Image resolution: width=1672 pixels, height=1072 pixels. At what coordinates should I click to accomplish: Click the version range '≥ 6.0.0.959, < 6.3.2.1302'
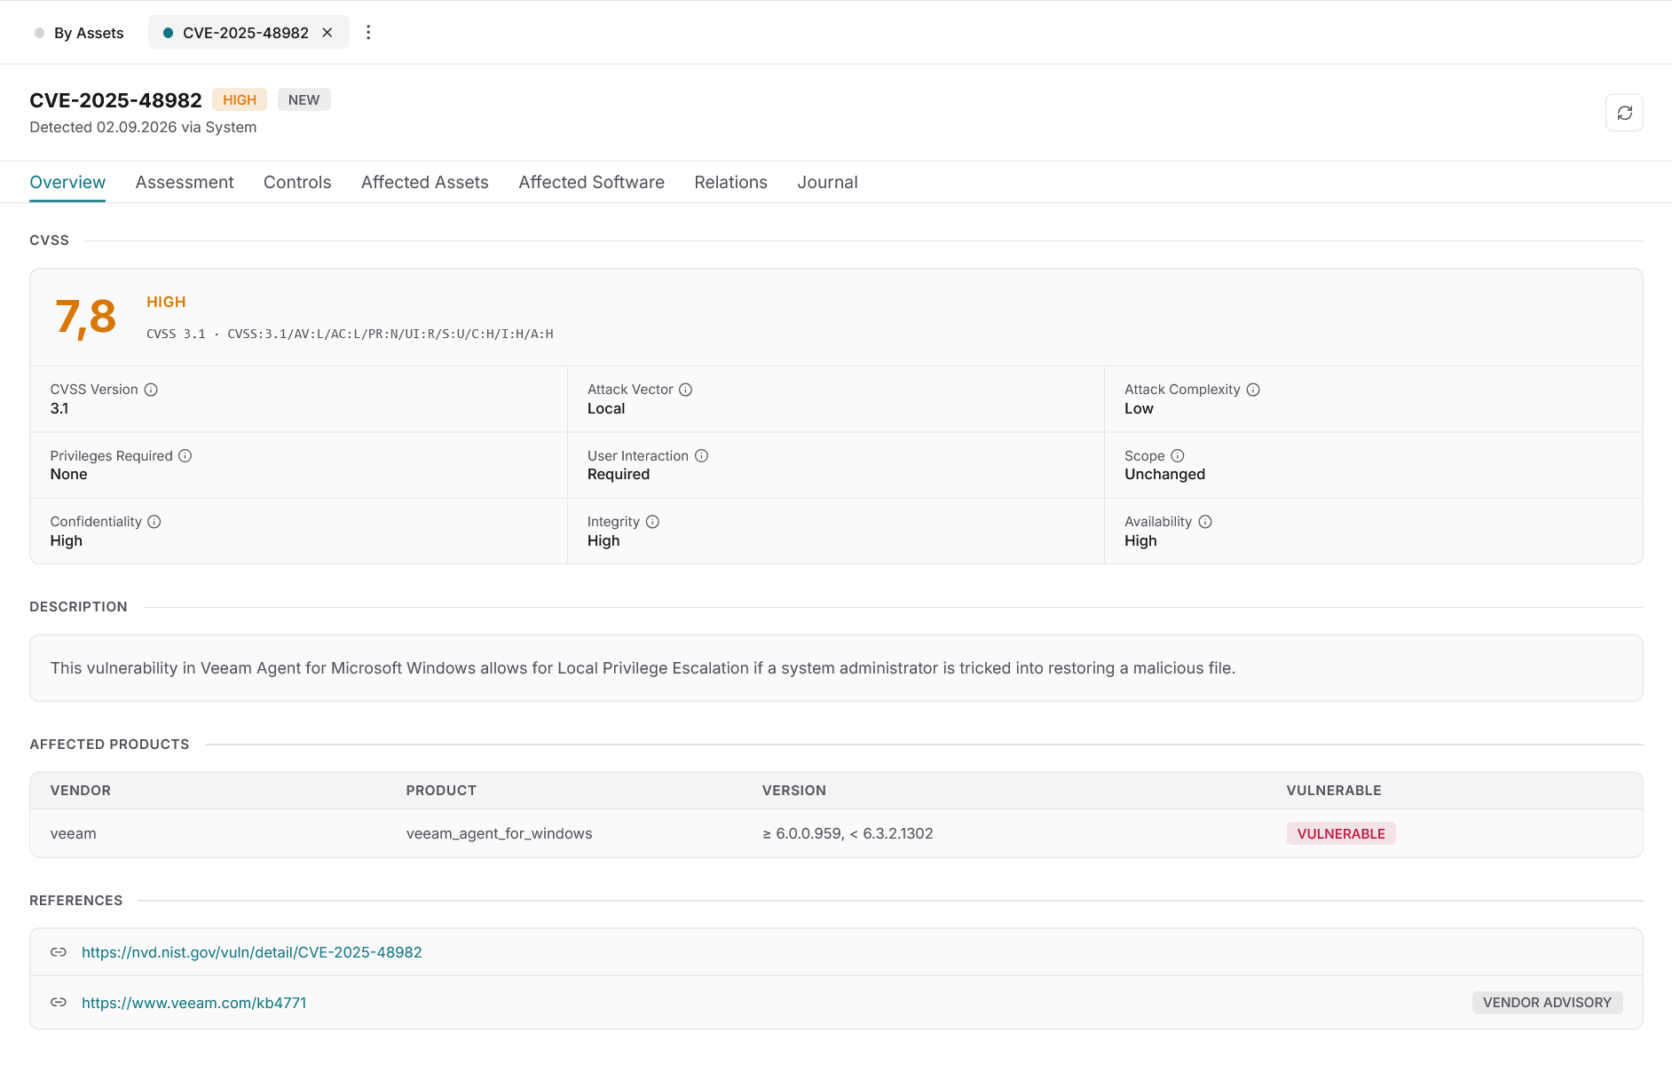tap(848, 833)
